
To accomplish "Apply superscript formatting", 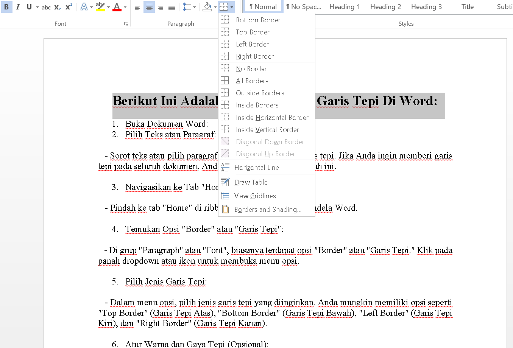I will coord(69,7).
